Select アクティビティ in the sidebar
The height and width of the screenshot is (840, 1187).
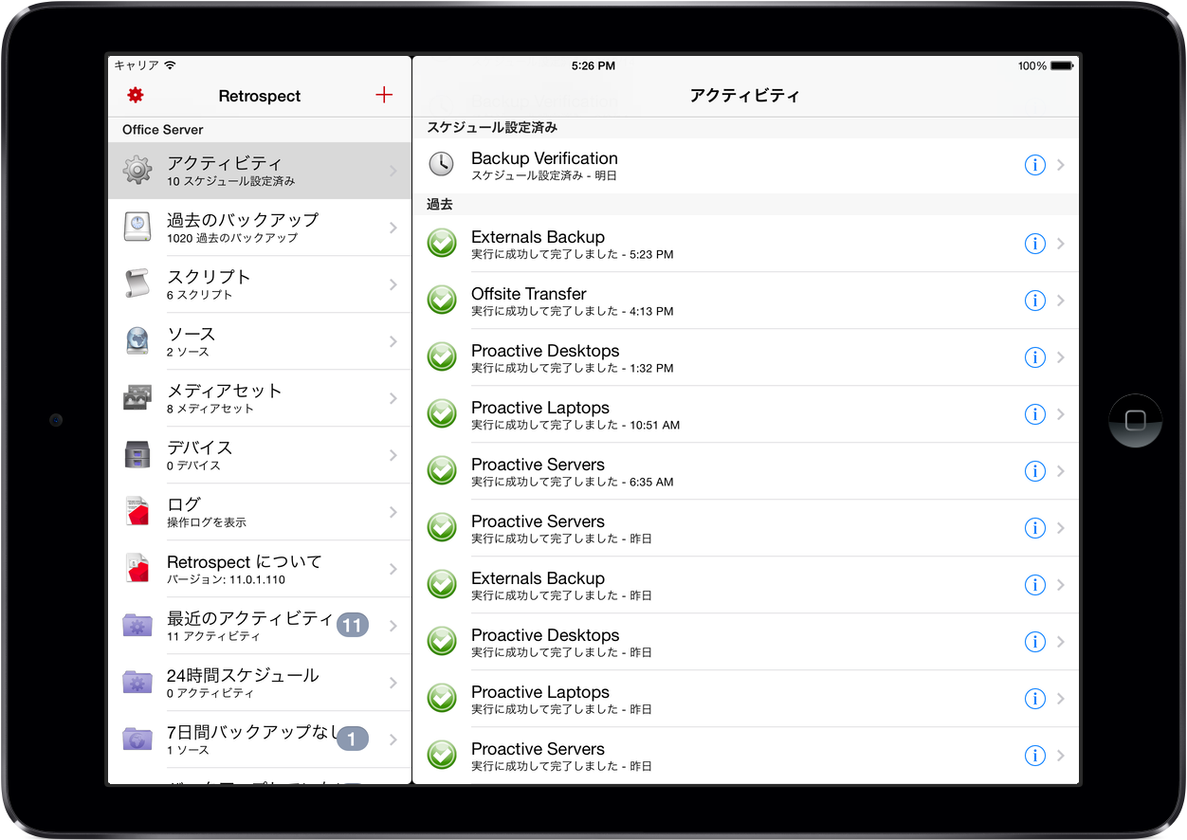tap(260, 171)
